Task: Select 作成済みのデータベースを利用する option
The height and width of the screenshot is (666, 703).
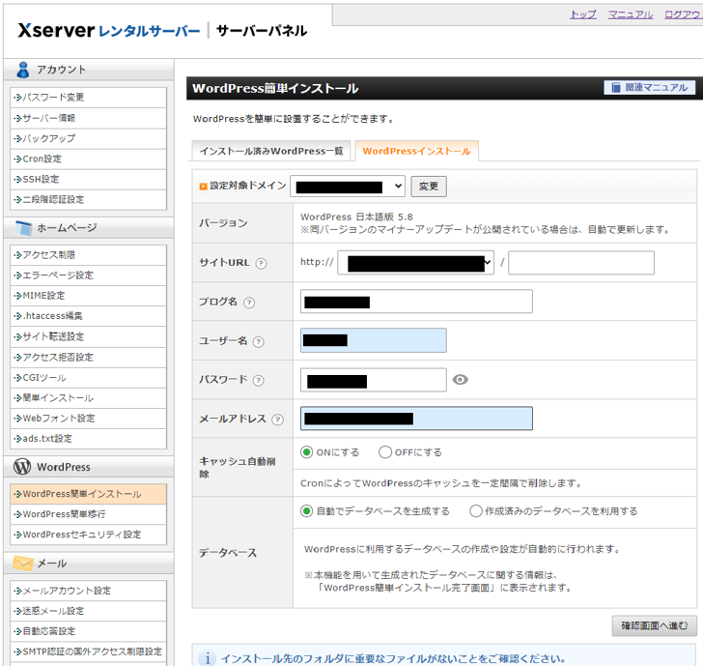Action: click(x=476, y=510)
